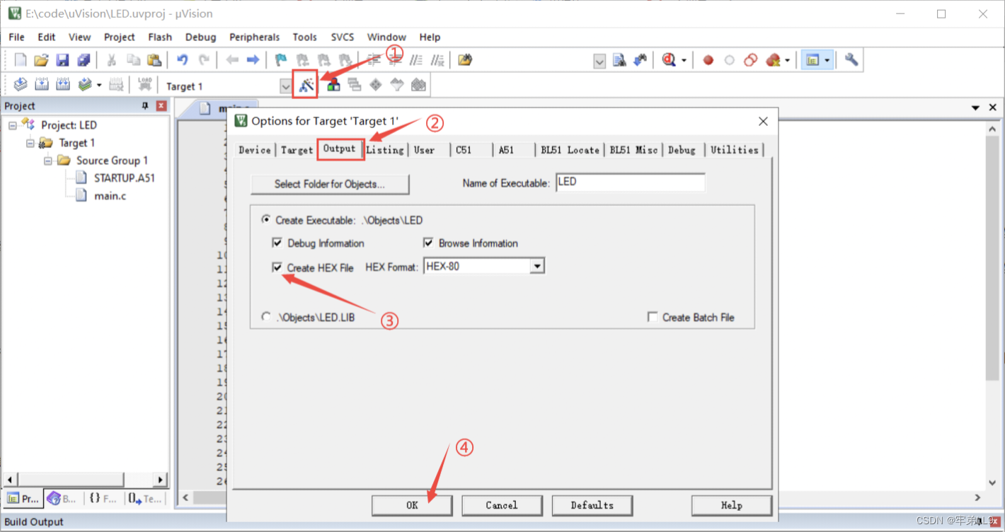The height and width of the screenshot is (532, 1005).
Task: Uncheck Create HEX File
Action: pyautogui.click(x=277, y=267)
